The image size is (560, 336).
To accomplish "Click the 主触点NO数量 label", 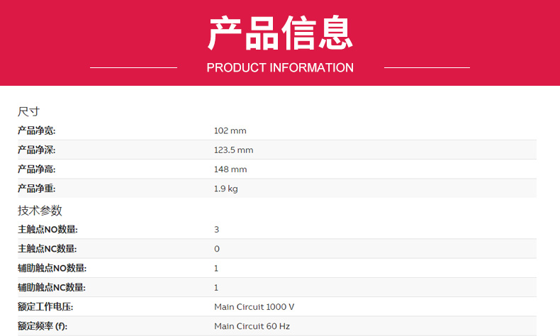I will (x=47, y=230).
